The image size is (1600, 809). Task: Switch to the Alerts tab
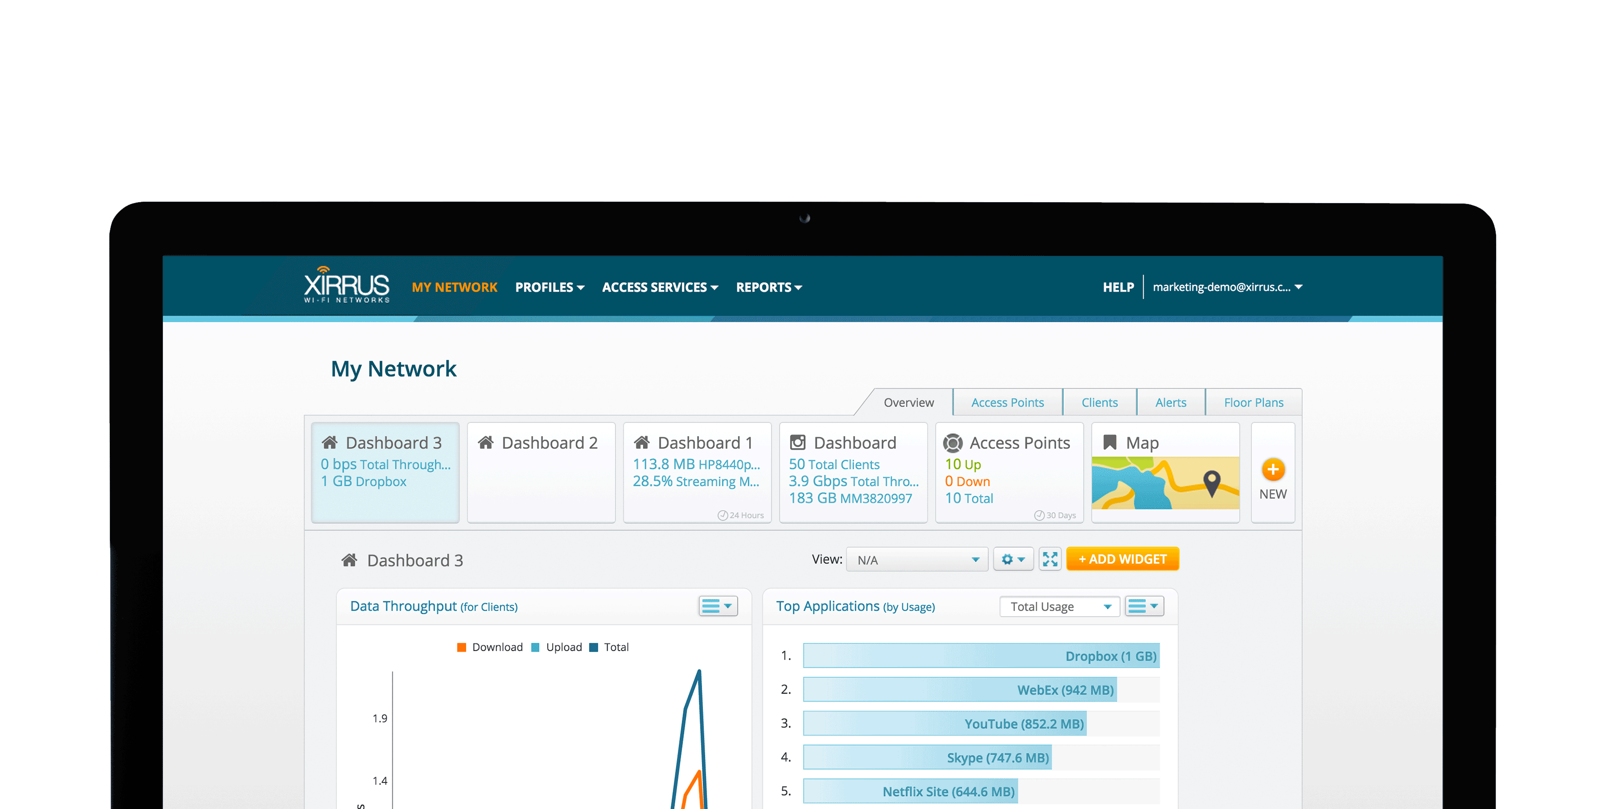click(x=1170, y=402)
